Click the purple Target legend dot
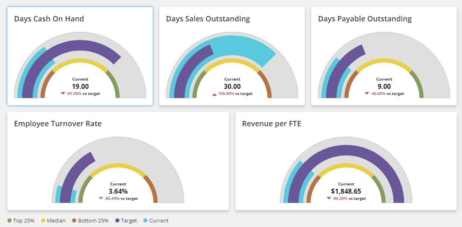462x227 pixels. pos(117,220)
